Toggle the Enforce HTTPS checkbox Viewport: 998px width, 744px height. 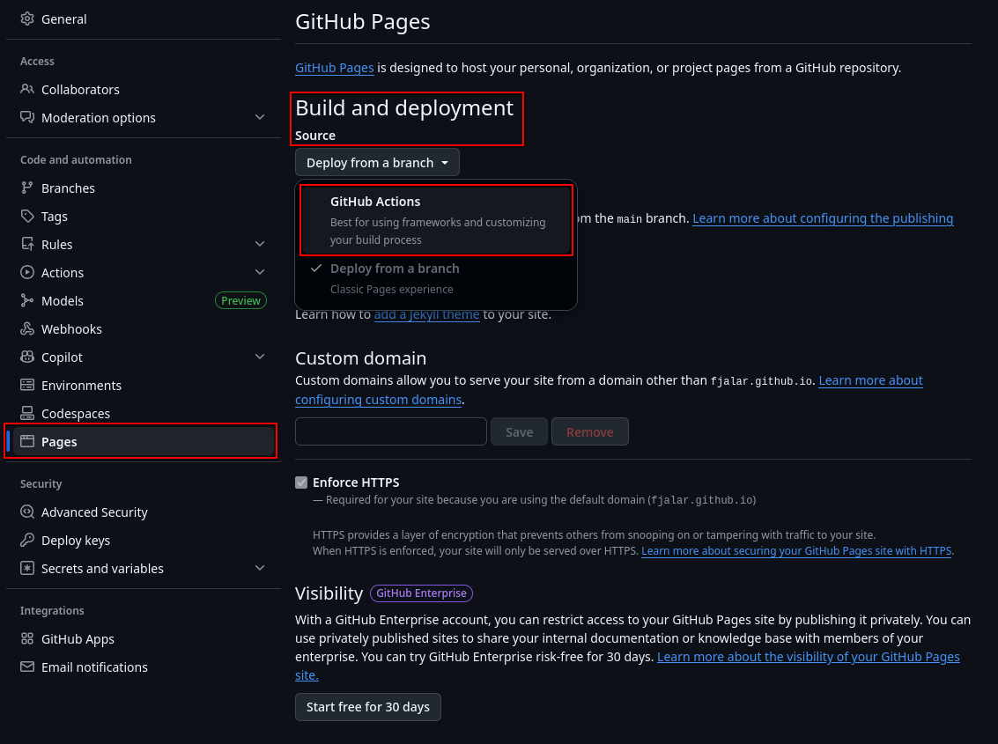pos(301,482)
